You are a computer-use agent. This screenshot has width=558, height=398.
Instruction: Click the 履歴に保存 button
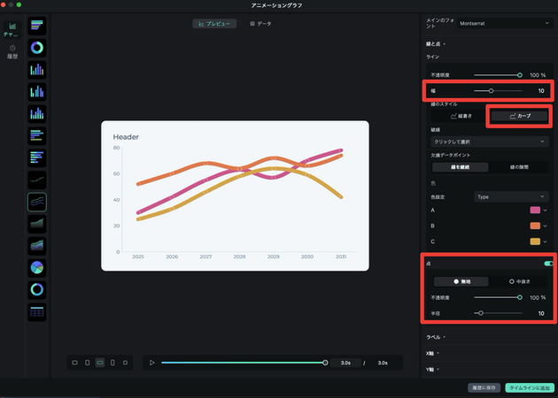pyautogui.click(x=484, y=387)
